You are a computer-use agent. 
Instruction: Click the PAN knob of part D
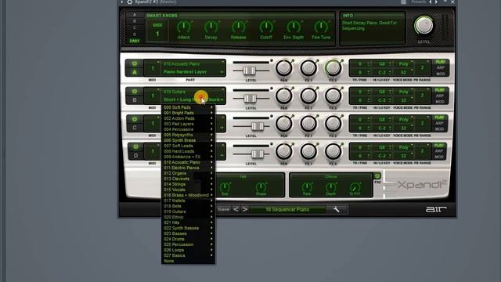point(283,151)
